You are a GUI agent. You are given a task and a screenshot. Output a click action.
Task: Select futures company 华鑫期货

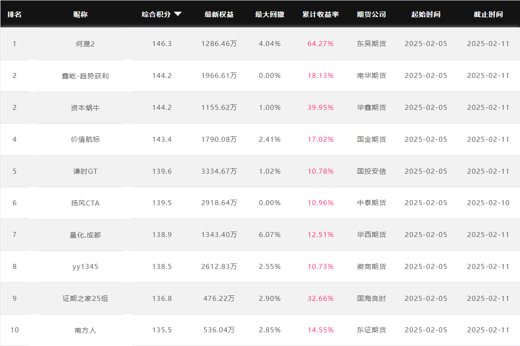(371, 108)
